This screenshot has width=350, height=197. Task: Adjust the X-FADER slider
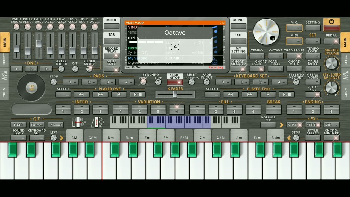point(175,94)
